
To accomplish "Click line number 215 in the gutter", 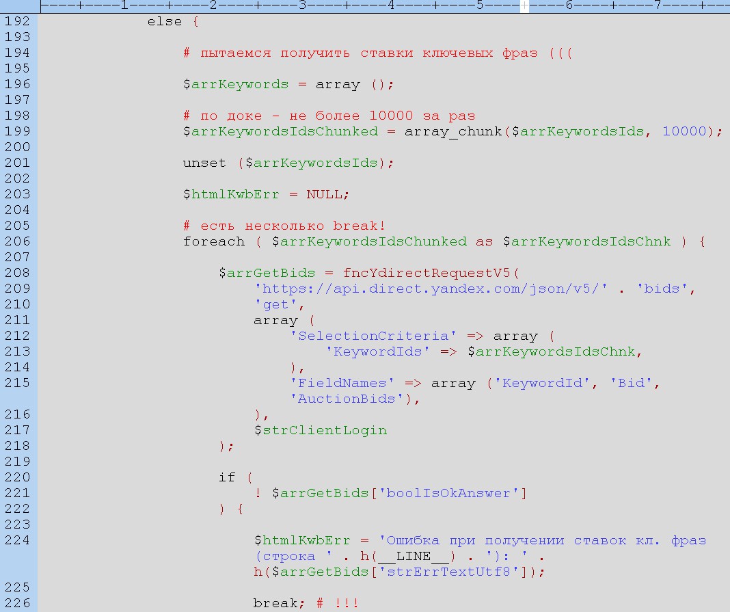I will tap(17, 383).
